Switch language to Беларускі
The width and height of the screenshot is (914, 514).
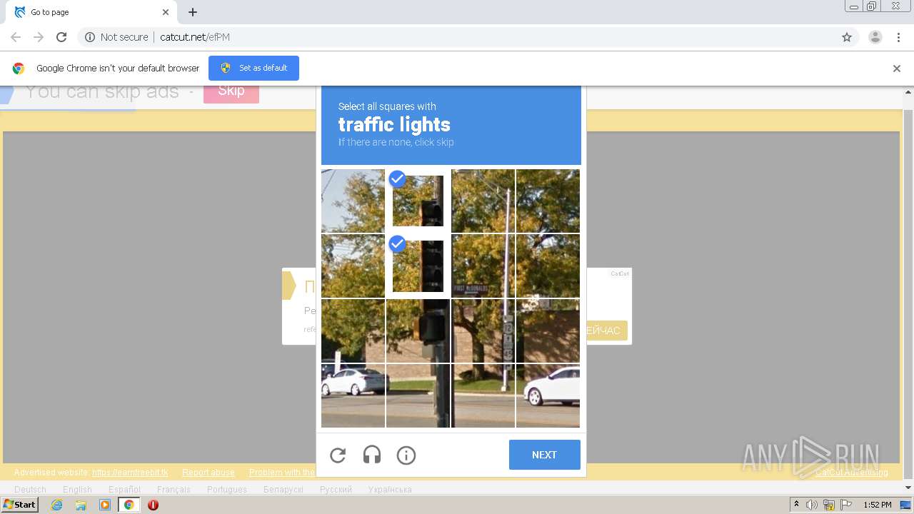[x=283, y=490]
